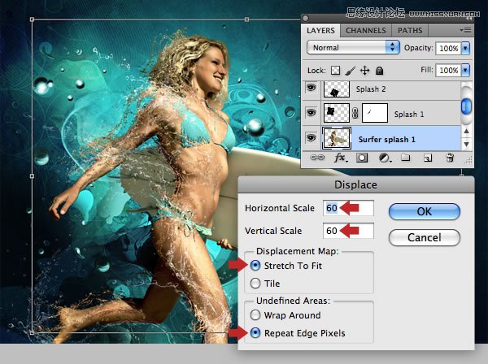Image resolution: width=488 pixels, height=364 pixels.
Task: Hide the Surfer splash 1 layer
Action: (311, 137)
